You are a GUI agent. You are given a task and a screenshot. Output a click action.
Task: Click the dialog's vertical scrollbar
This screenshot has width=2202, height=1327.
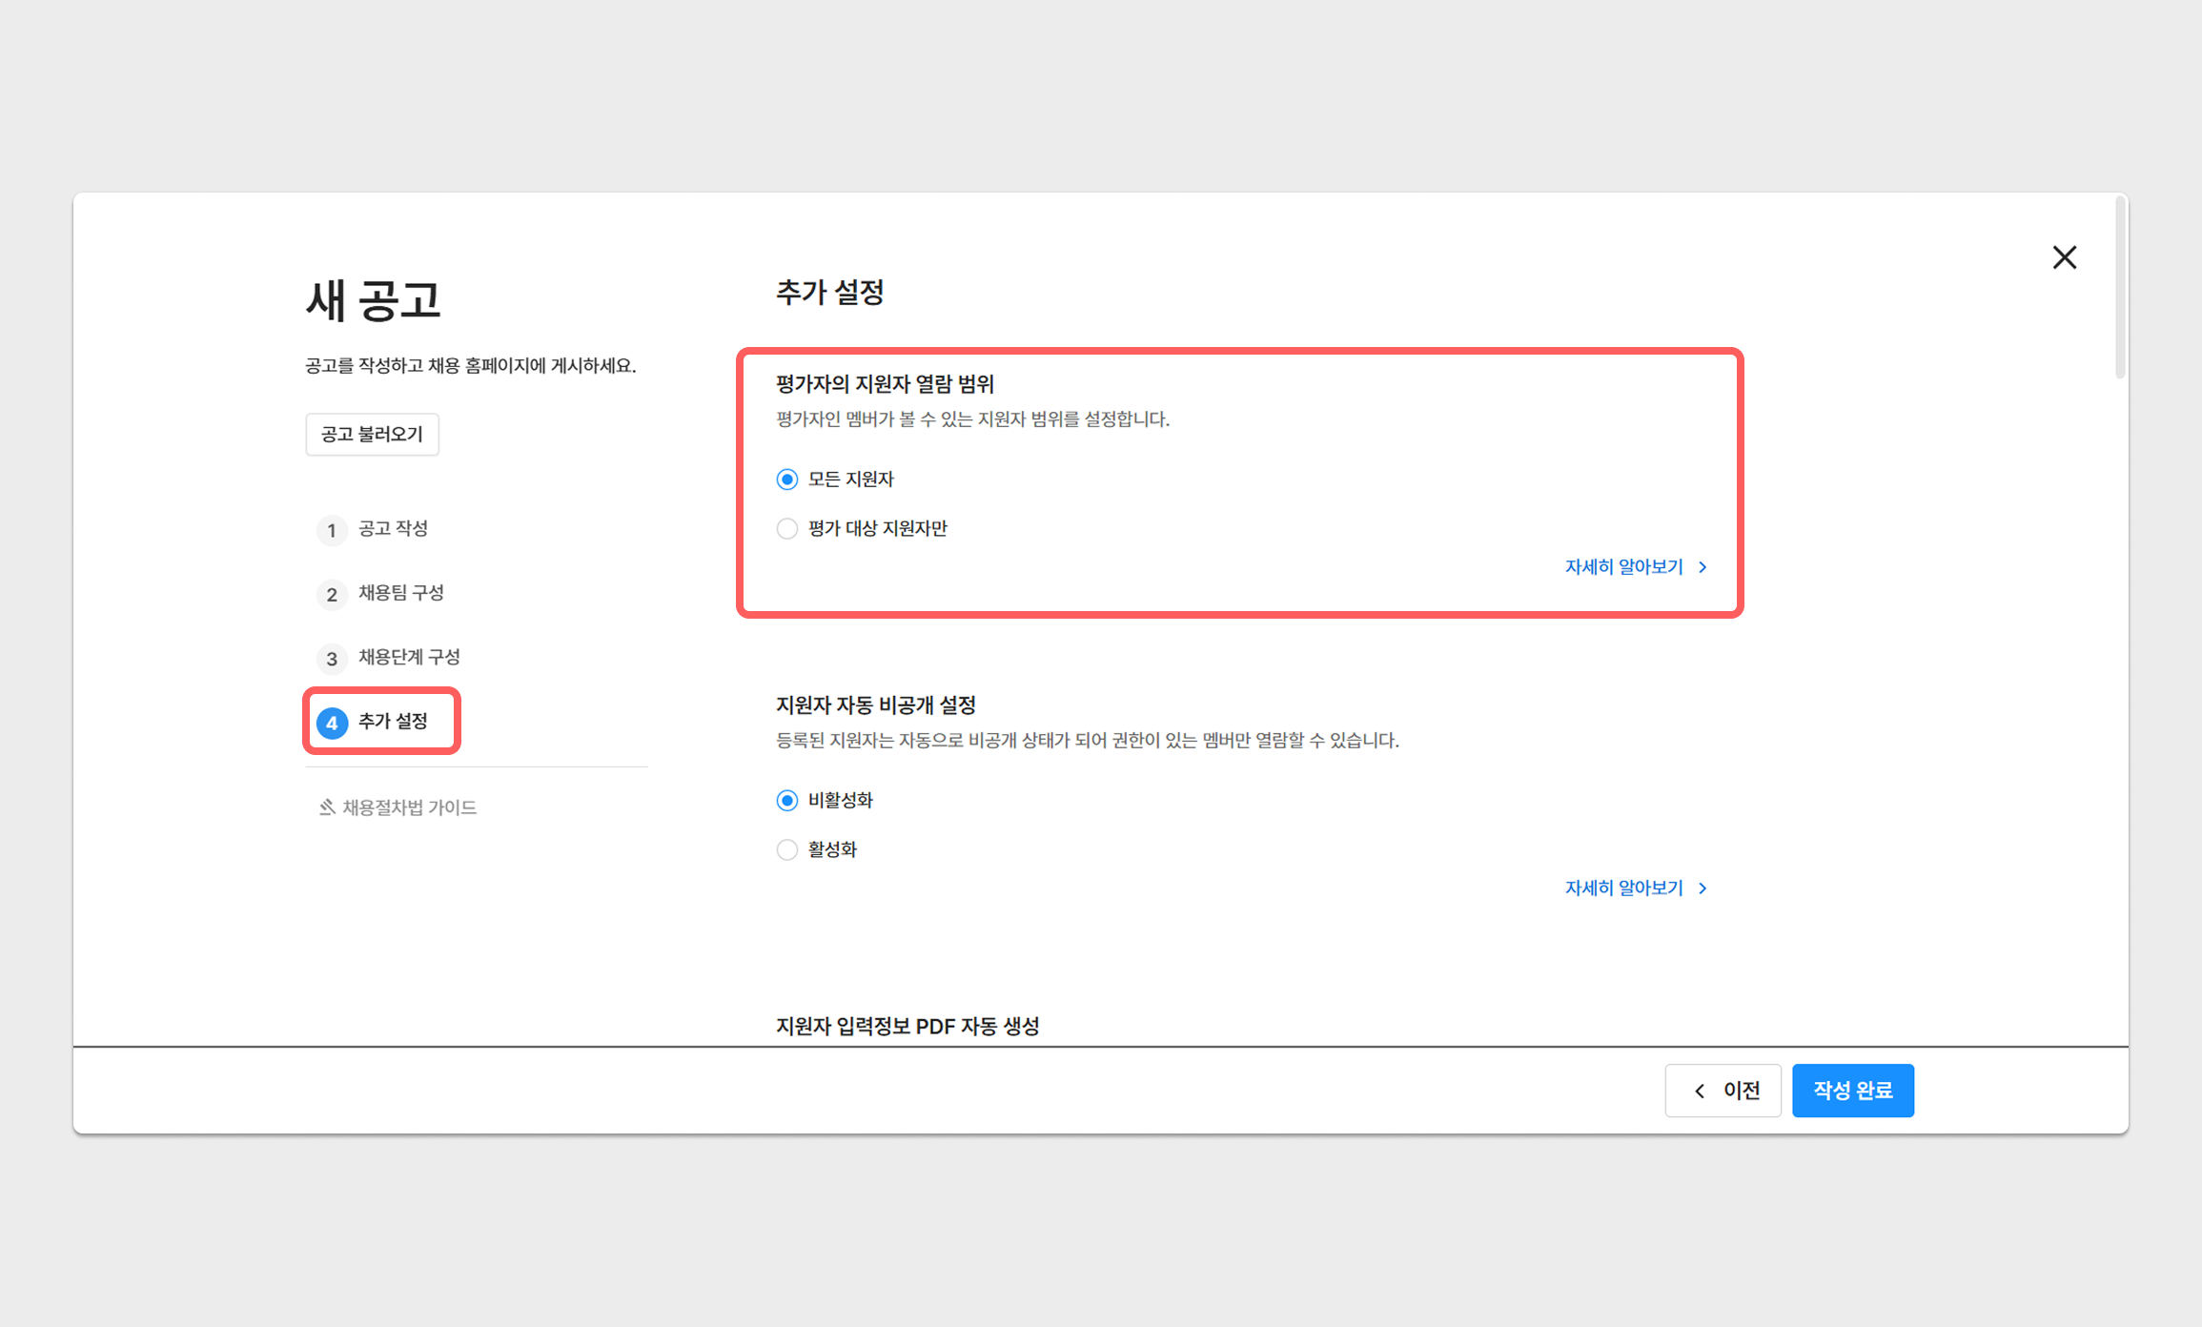pyautogui.click(x=2120, y=288)
